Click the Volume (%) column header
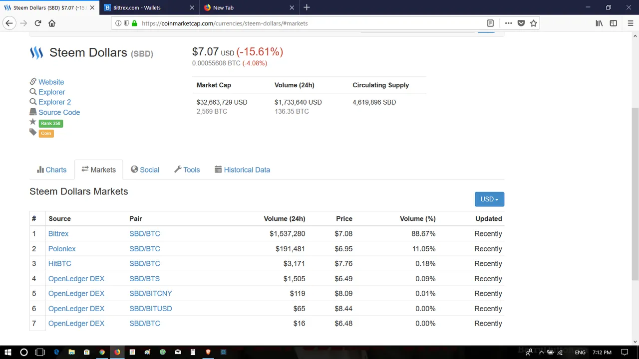The height and width of the screenshot is (359, 639). (418, 218)
